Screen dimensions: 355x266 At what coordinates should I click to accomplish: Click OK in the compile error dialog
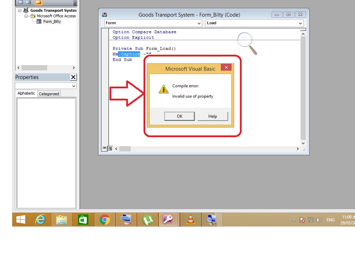[179, 116]
